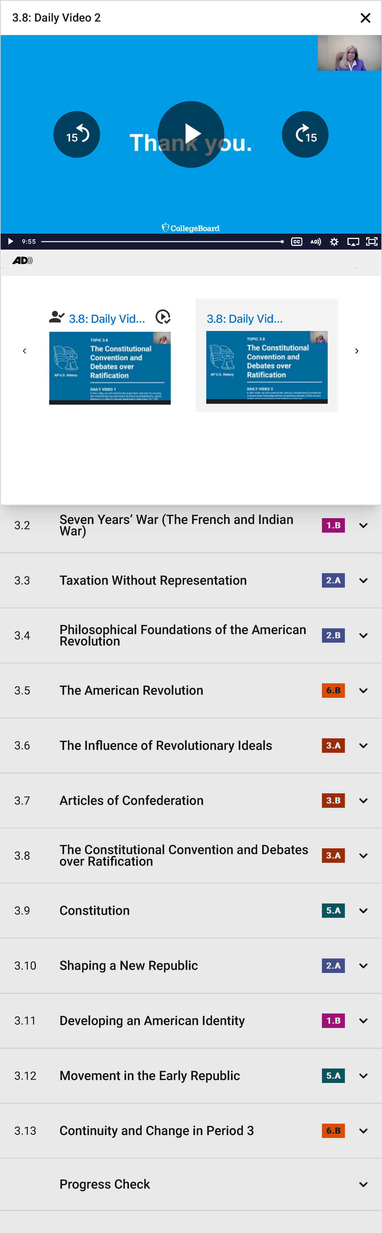The width and height of the screenshot is (382, 1233).
Task: Open the video quality settings gear
Action: (334, 242)
